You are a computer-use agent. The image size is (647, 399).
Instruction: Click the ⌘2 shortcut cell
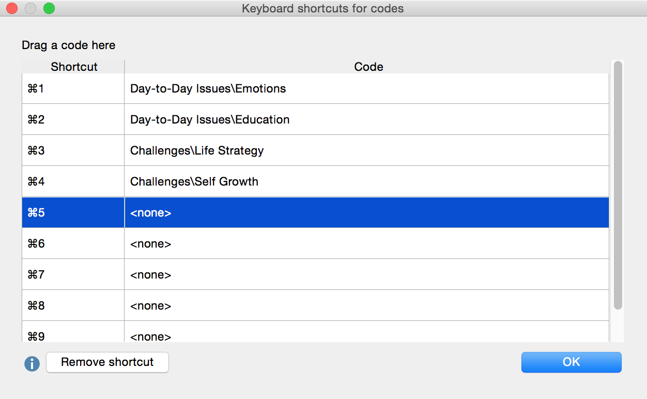click(73, 120)
